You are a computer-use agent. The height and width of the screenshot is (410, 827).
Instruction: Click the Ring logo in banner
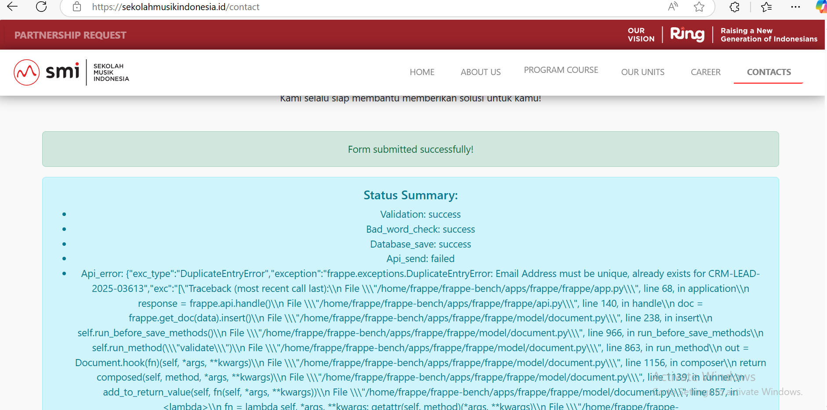click(687, 35)
